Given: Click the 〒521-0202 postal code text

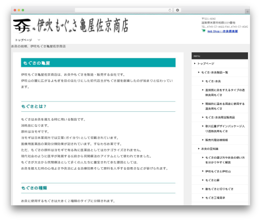Looking at the screenshot, I should coord(208,19).
